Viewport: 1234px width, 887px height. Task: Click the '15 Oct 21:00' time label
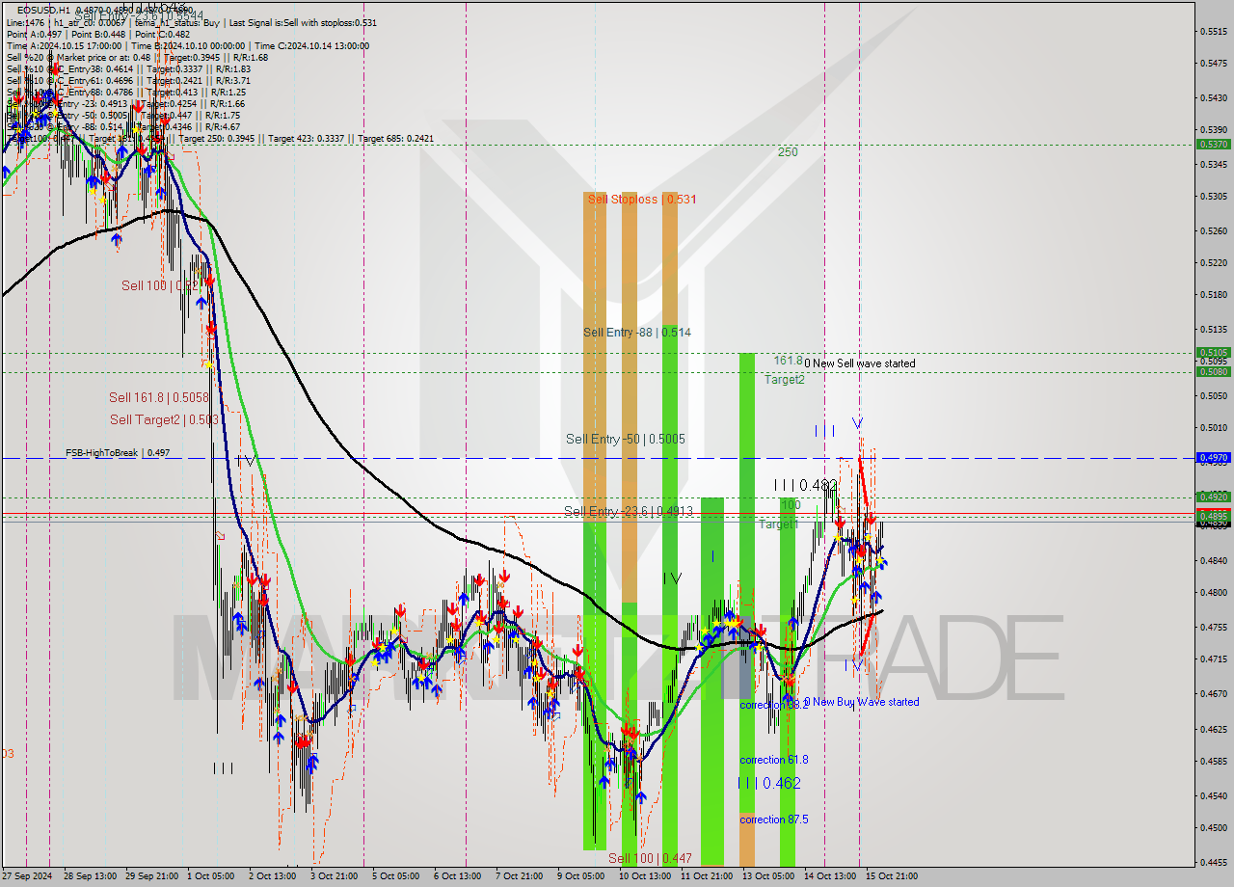click(x=892, y=876)
